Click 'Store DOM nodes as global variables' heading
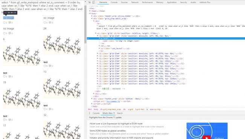 tap(107, 131)
